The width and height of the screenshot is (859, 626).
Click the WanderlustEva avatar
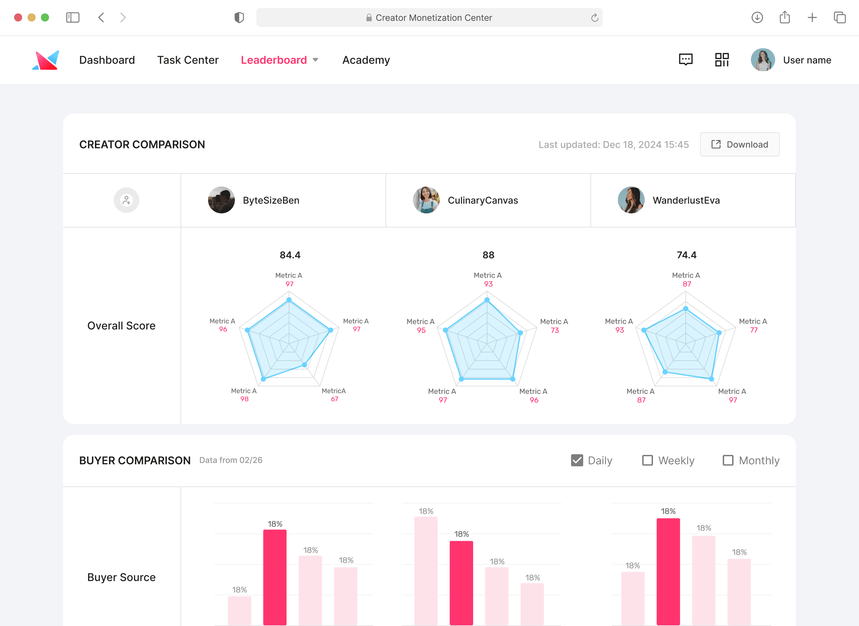(631, 200)
